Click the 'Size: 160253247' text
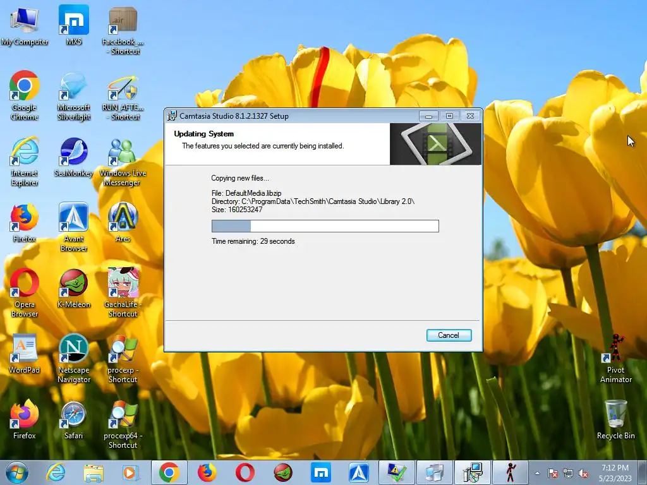 pyautogui.click(x=237, y=210)
